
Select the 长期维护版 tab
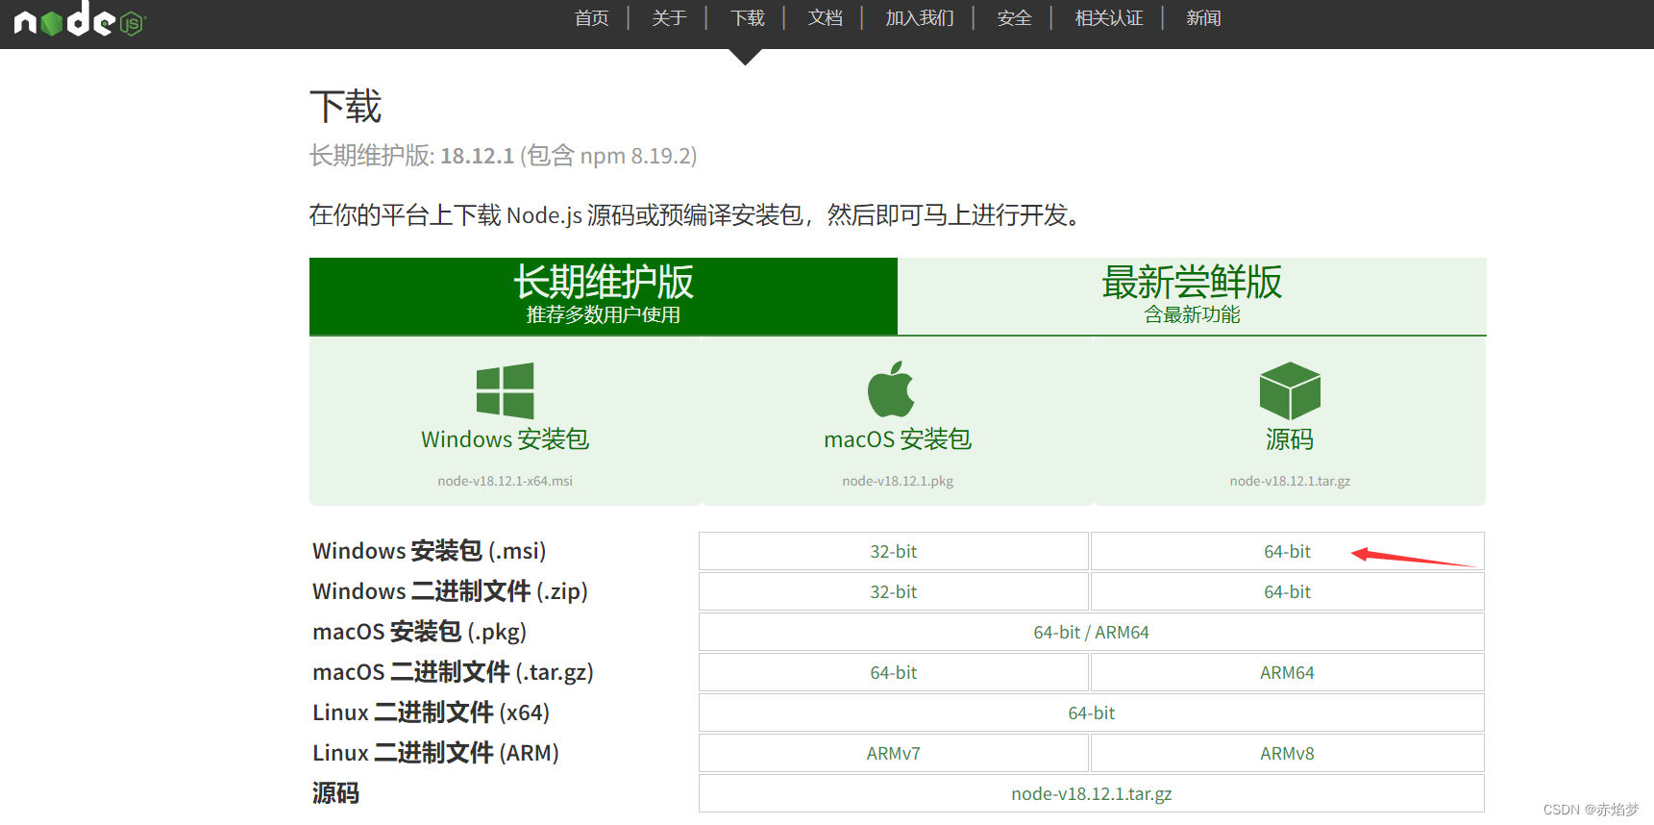coord(604,296)
